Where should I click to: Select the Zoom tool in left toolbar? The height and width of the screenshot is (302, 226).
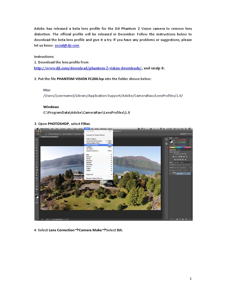coord(37,192)
